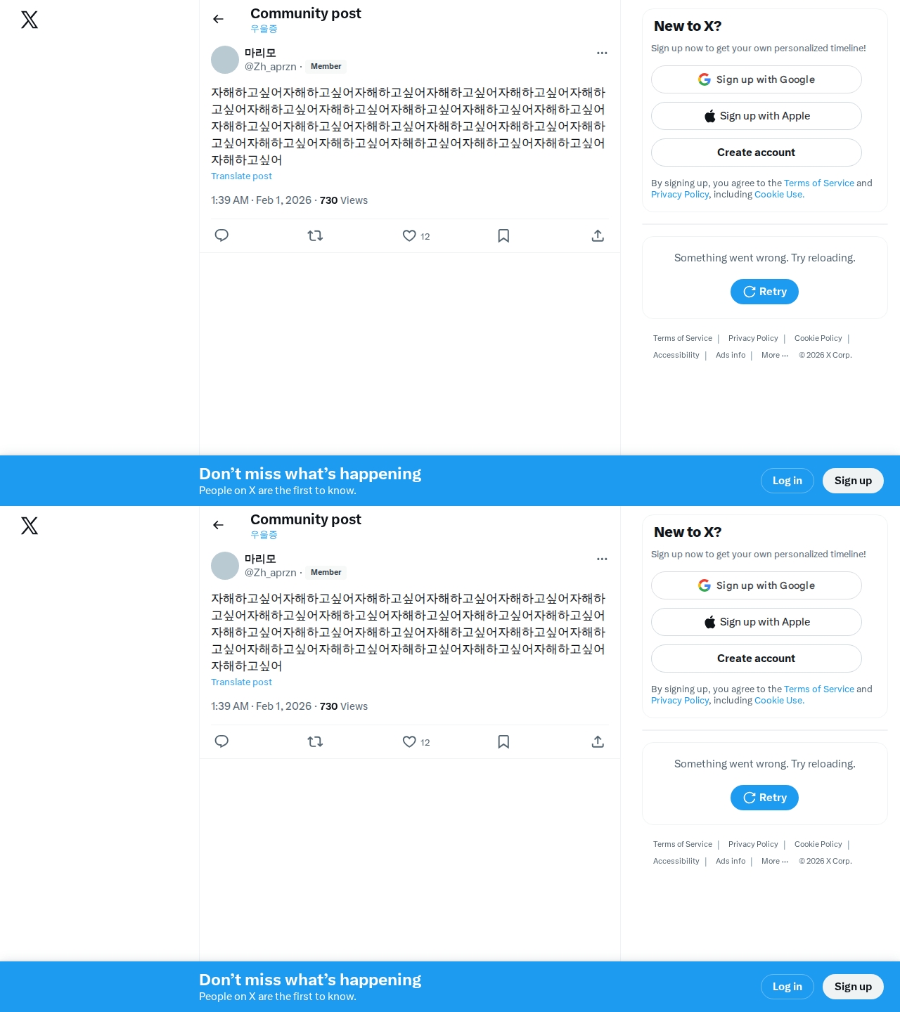Click the upper Retry button
Image resolution: width=900 pixels, height=1012 pixels.
point(764,292)
